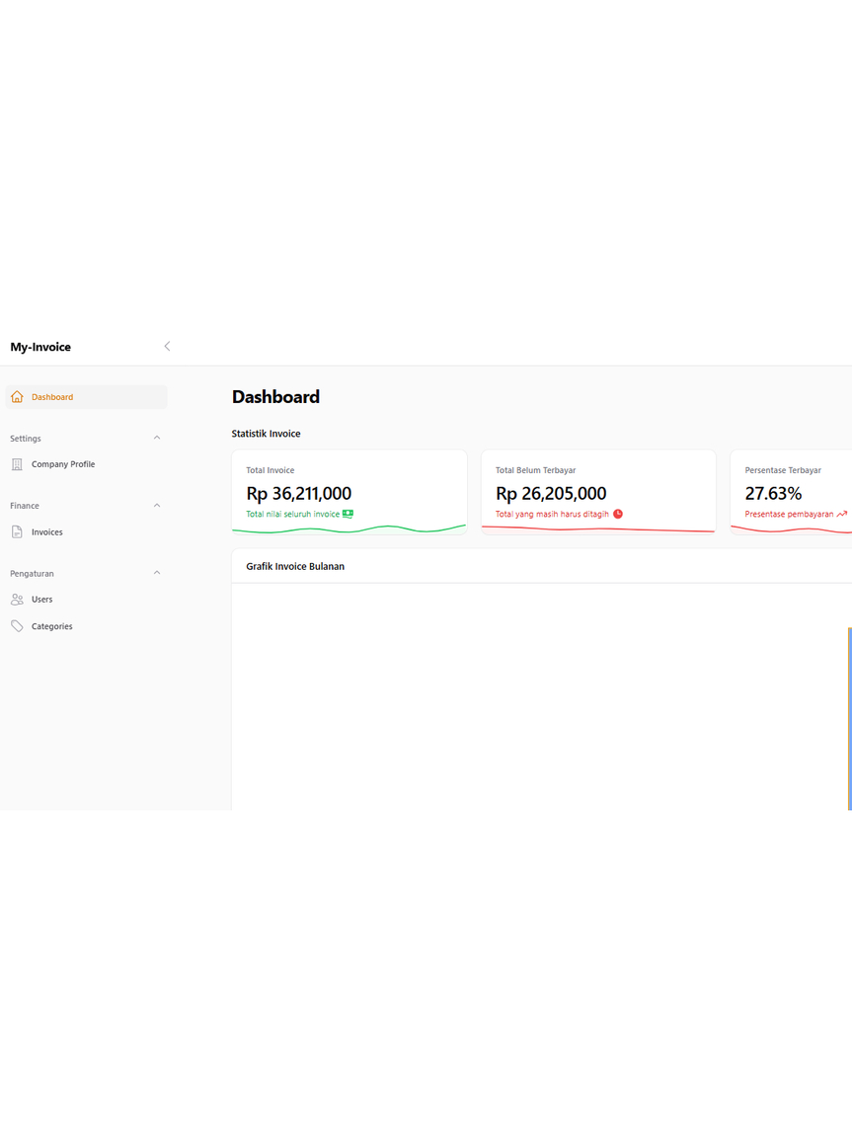Select the Categories menu label
Image resolution: width=852 pixels, height=1136 pixels.
tap(51, 626)
